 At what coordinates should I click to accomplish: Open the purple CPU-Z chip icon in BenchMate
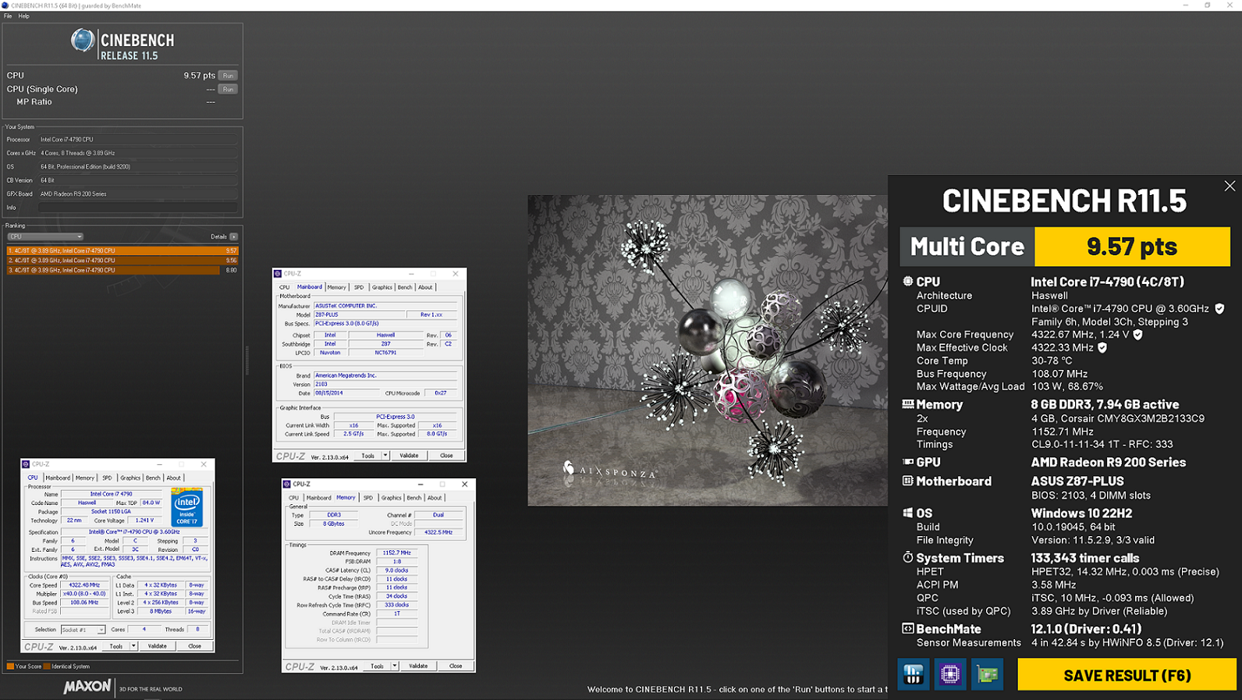tap(949, 674)
